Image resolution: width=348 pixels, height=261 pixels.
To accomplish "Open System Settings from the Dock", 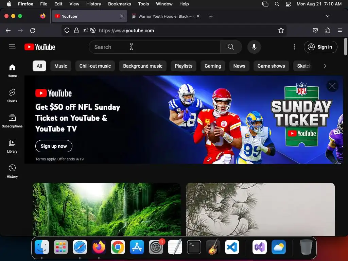I will (156, 247).
